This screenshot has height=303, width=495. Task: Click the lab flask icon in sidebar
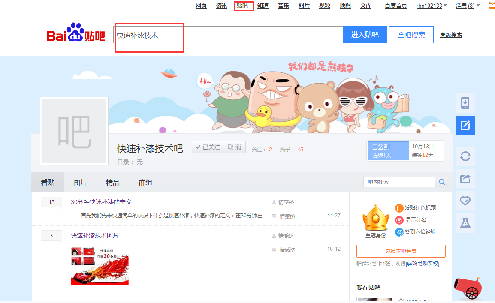coord(465,223)
